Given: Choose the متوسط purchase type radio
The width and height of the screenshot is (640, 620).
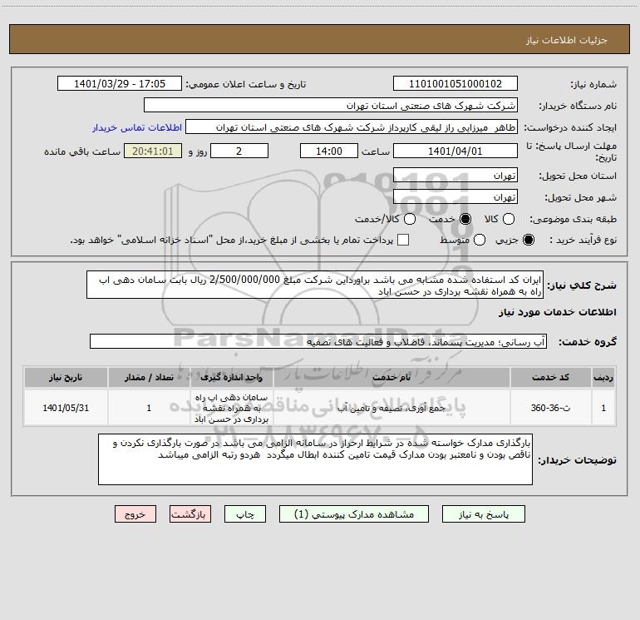Looking at the screenshot, I should pyautogui.click(x=480, y=240).
